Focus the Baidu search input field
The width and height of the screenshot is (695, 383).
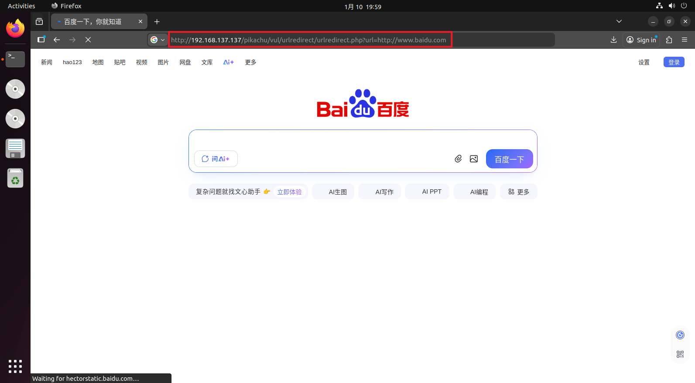click(x=363, y=140)
